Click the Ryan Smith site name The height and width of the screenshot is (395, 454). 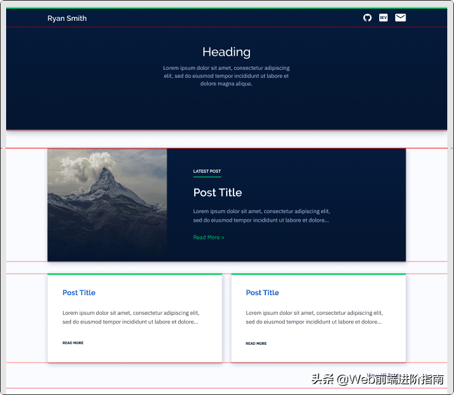(67, 18)
